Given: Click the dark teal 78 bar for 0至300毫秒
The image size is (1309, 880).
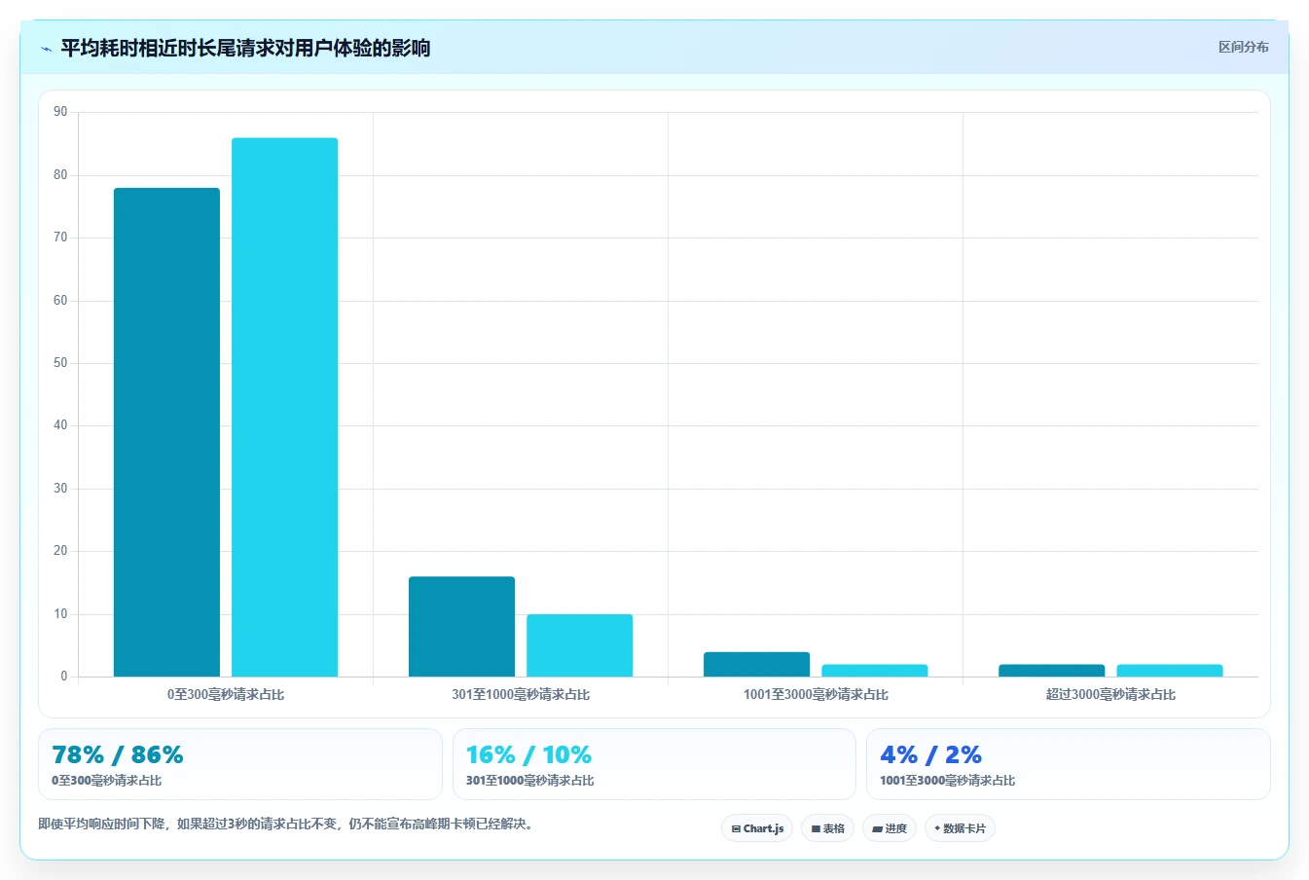Looking at the screenshot, I should coord(166,432).
